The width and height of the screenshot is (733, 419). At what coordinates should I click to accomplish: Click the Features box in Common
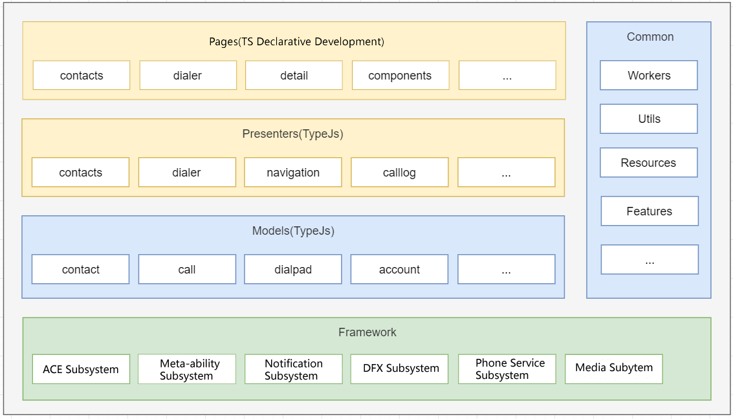[650, 211]
